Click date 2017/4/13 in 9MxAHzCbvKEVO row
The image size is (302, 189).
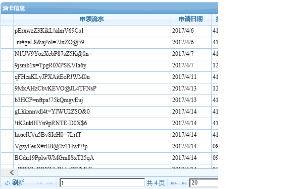pos(184,88)
